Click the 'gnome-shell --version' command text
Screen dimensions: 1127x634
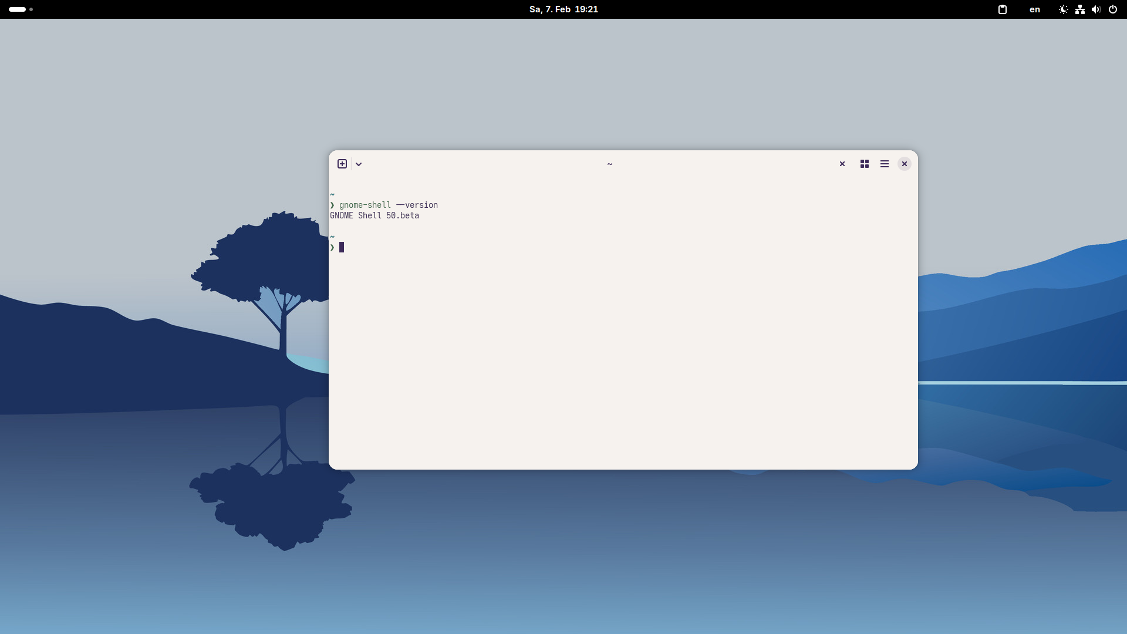coord(388,205)
